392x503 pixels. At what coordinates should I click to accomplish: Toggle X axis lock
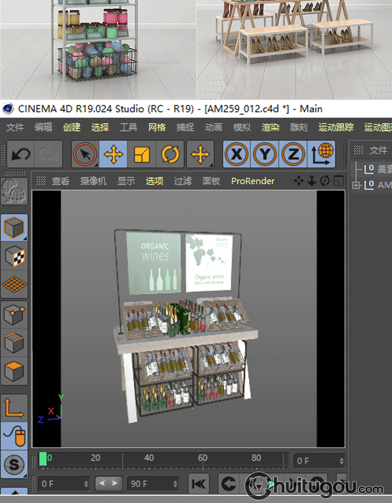point(237,155)
